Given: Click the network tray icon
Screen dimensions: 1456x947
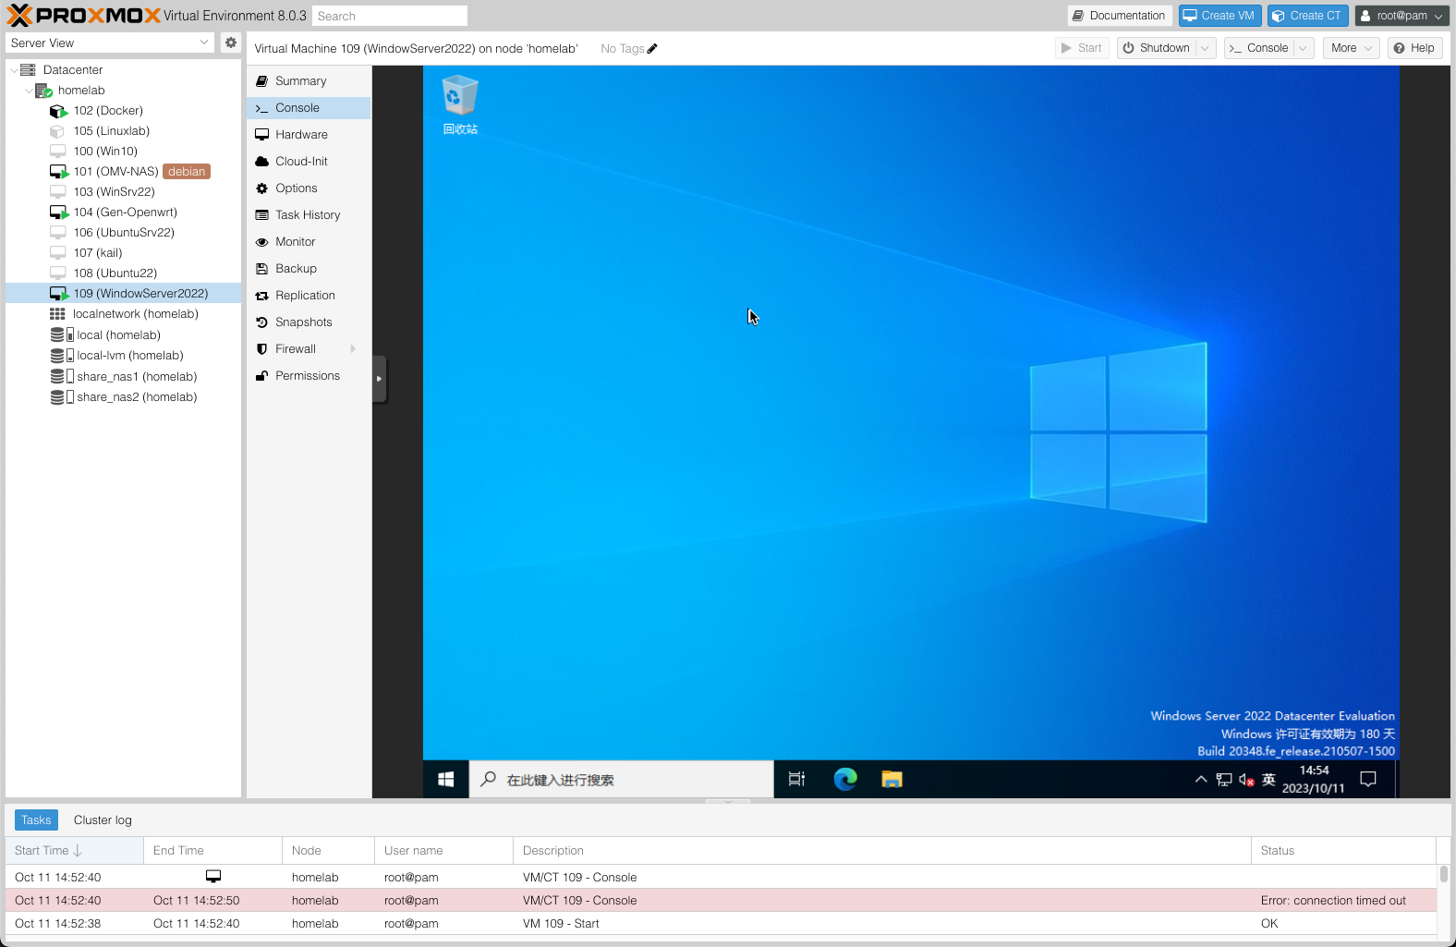Looking at the screenshot, I should click(x=1224, y=780).
